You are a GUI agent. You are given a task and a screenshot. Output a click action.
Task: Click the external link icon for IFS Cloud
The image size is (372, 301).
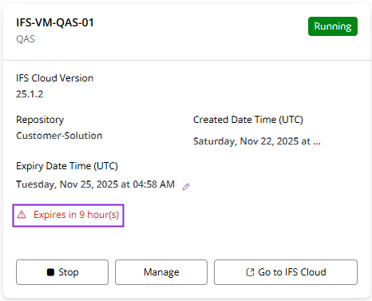click(x=250, y=272)
